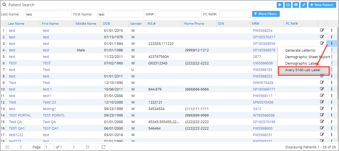Click the envelope mail icon
339x151 pixels.
[288, 5]
